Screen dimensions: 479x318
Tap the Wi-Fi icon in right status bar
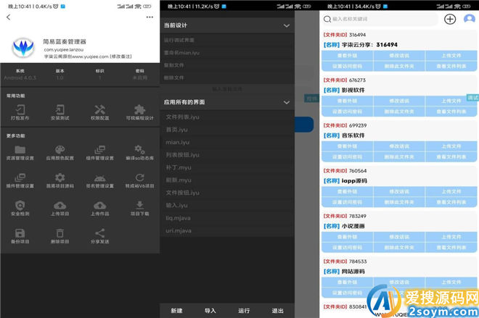pyautogui.click(x=457, y=6)
